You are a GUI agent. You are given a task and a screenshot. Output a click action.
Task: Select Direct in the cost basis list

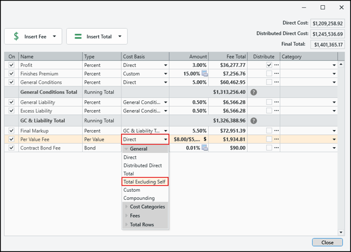(x=145, y=157)
